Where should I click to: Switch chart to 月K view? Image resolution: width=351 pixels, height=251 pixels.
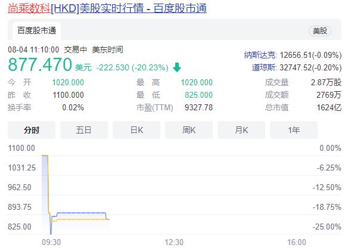point(241,130)
